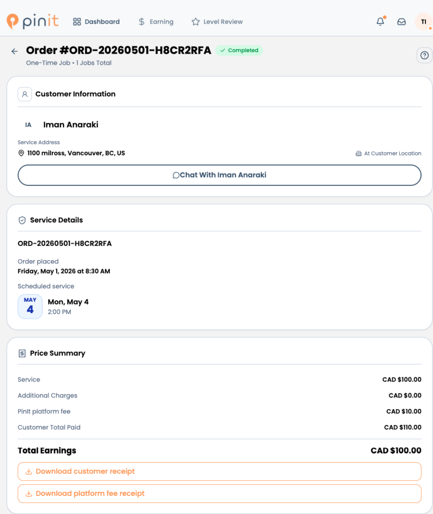Screen dimensions: 433x514
Task: Select Additional Charges CAD $0.00
Action: (x=405, y=396)
